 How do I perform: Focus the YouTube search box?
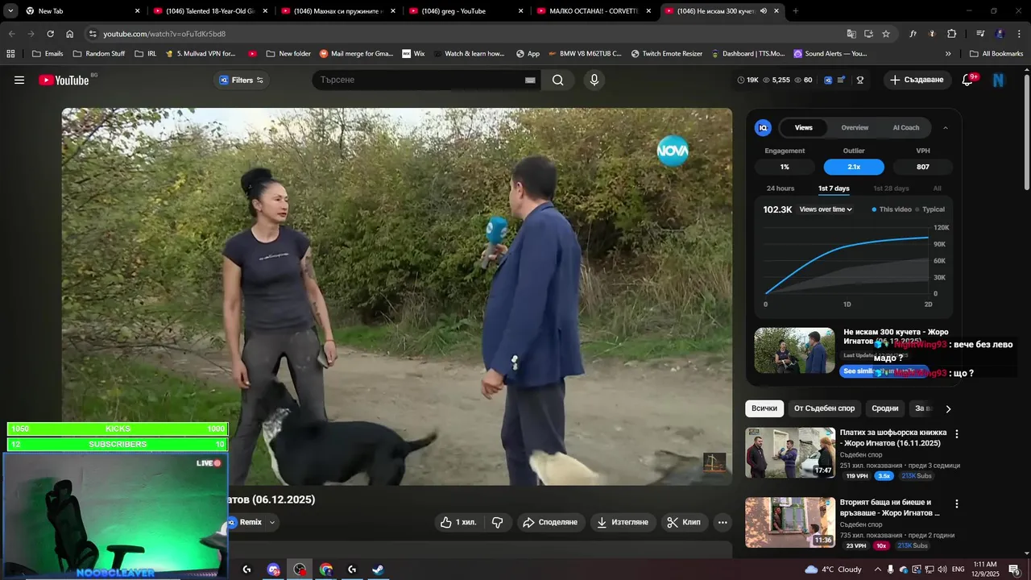pos(419,80)
